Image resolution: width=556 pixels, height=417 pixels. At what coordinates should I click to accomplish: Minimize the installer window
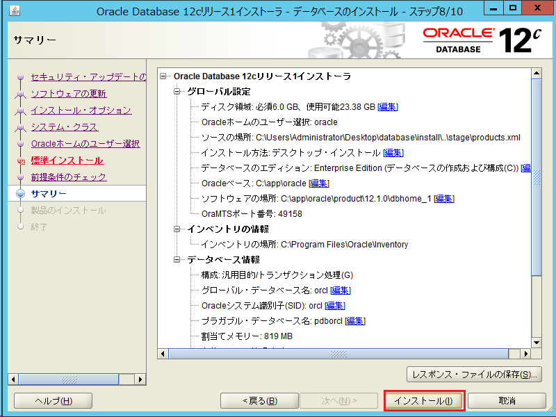(493, 8)
